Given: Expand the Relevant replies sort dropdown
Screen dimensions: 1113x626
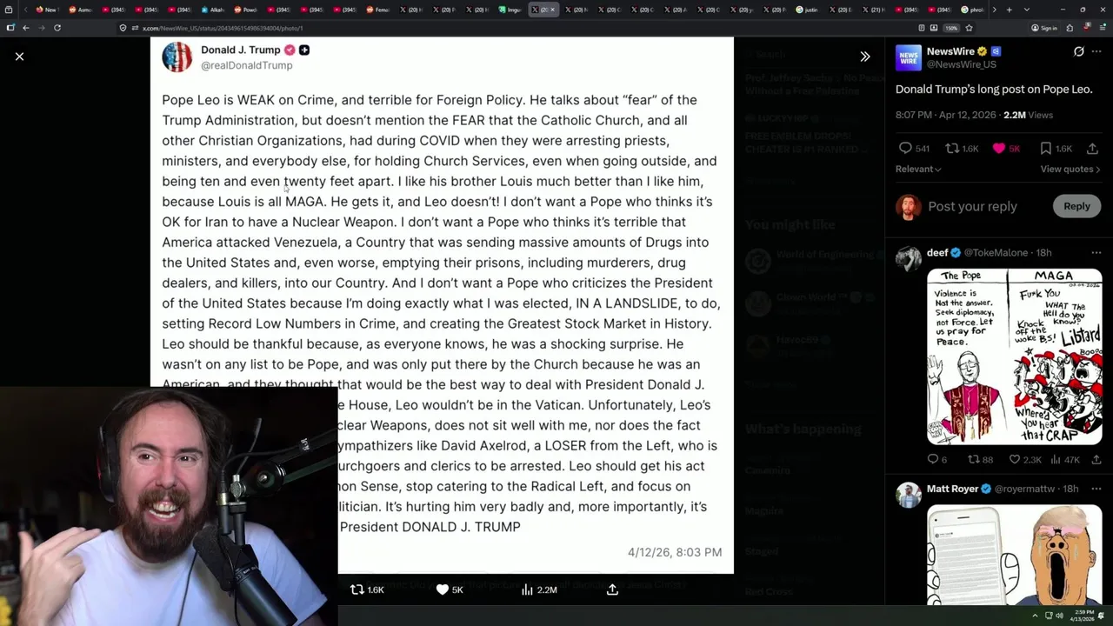Looking at the screenshot, I should click(x=918, y=169).
